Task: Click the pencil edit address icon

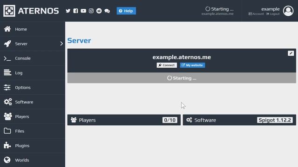Action: pos(291,53)
